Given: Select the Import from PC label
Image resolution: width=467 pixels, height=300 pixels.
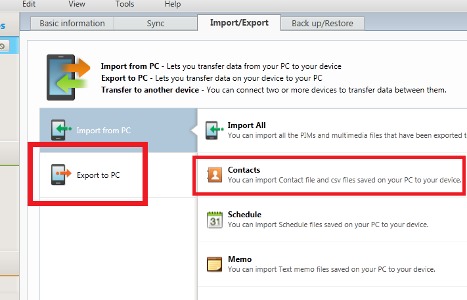Looking at the screenshot, I should point(103,131).
